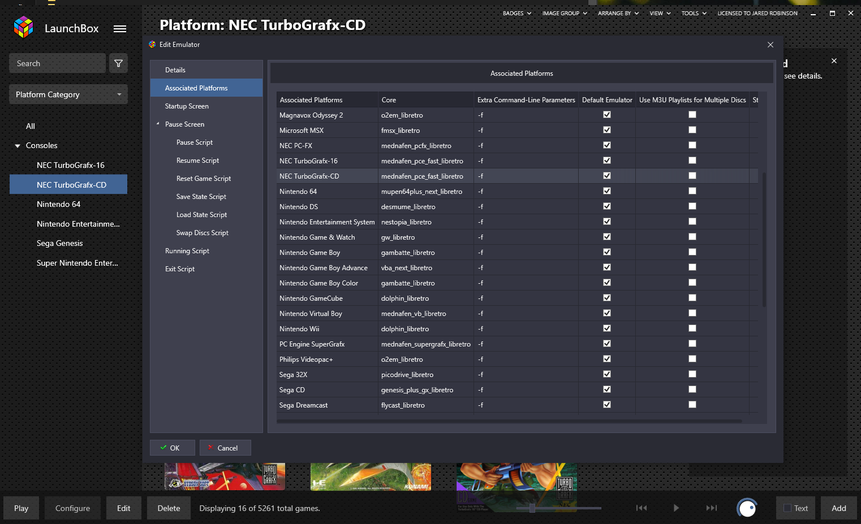The width and height of the screenshot is (861, 524).
Task: Click the platforms table horizontal scrollbar
Action: coord(509,421)
